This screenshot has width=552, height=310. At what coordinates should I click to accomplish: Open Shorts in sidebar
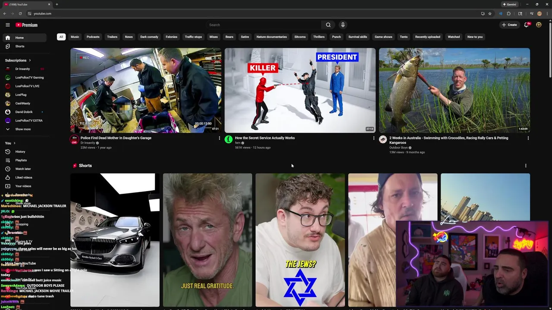(x=25, y=46)
